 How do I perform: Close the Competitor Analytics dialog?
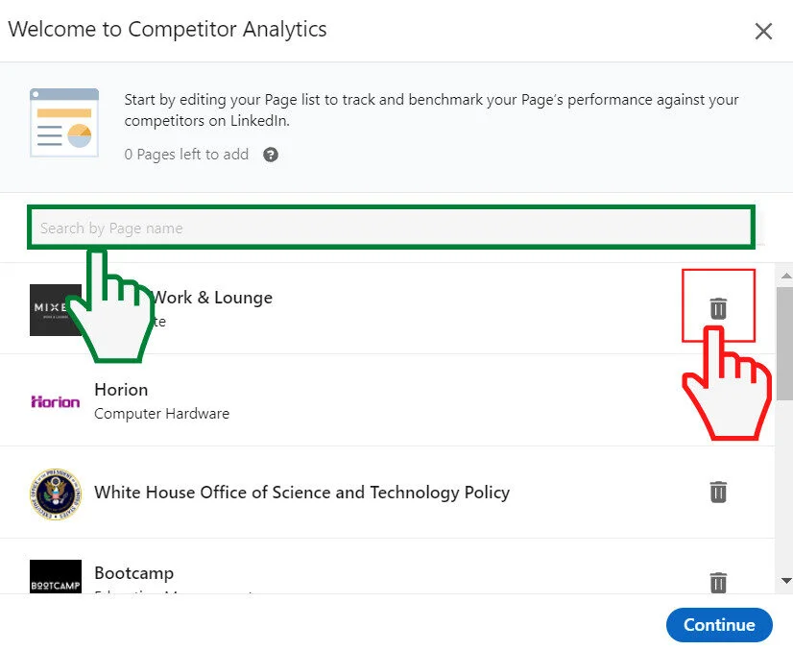coord(763,31)
